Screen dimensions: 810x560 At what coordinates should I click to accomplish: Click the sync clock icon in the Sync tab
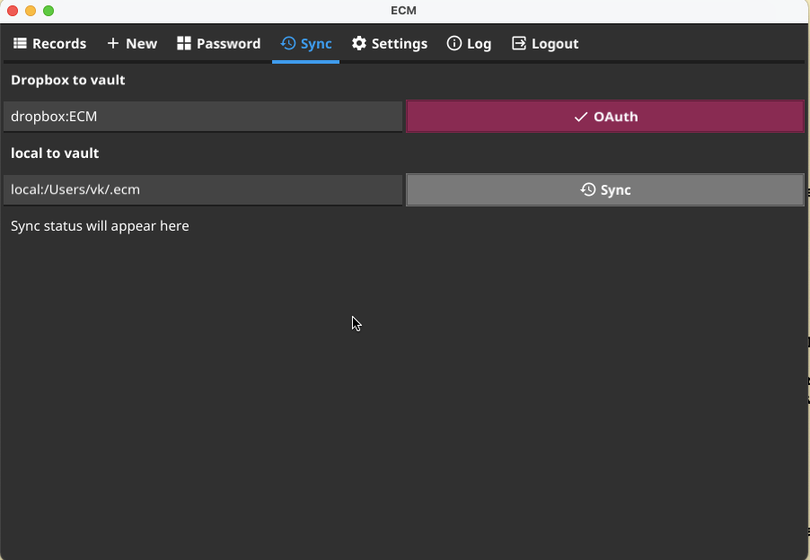pos(287,43)
